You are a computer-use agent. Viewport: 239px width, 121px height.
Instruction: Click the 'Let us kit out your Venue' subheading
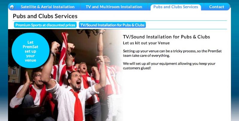pos(146,43)
